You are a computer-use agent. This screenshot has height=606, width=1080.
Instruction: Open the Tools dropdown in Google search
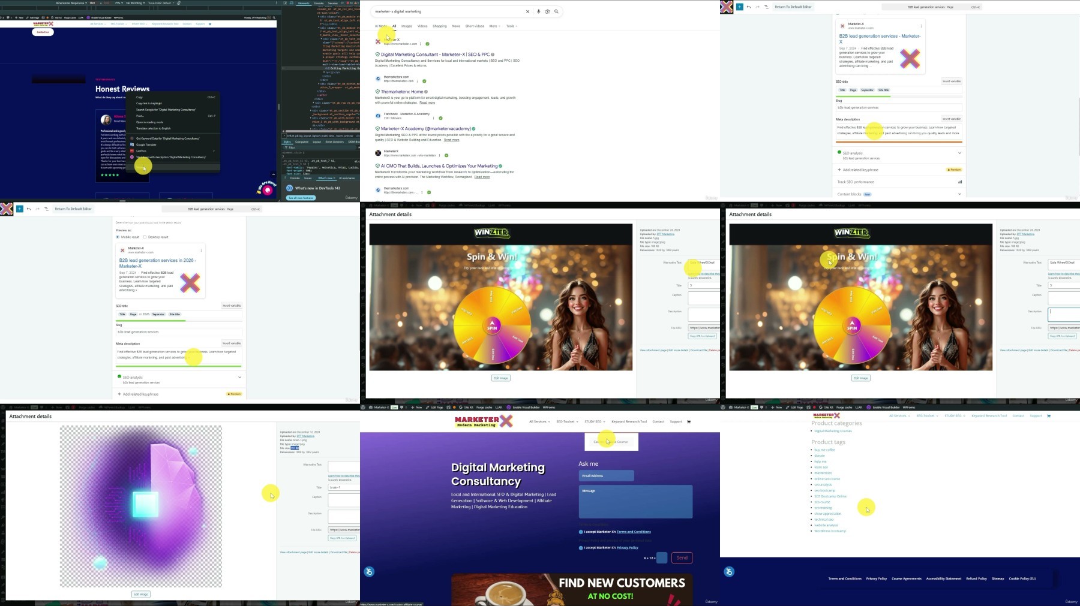click(511, 26)
